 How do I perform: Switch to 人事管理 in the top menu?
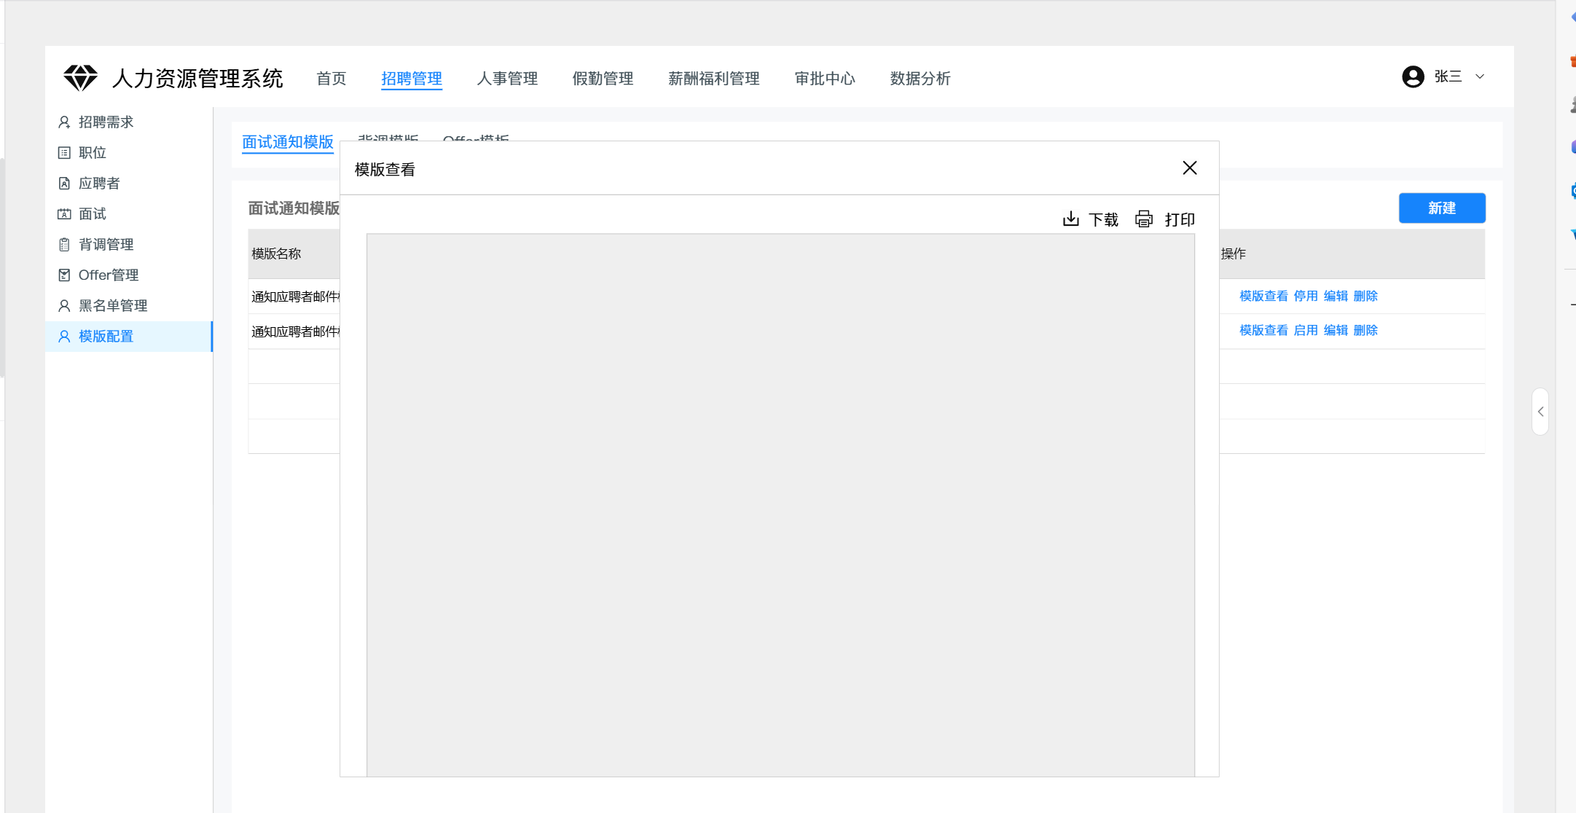(x=506, y=78)
